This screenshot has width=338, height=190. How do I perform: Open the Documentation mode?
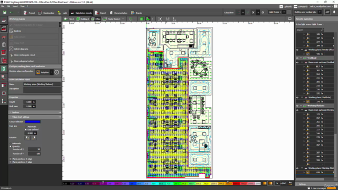point(118,13)
